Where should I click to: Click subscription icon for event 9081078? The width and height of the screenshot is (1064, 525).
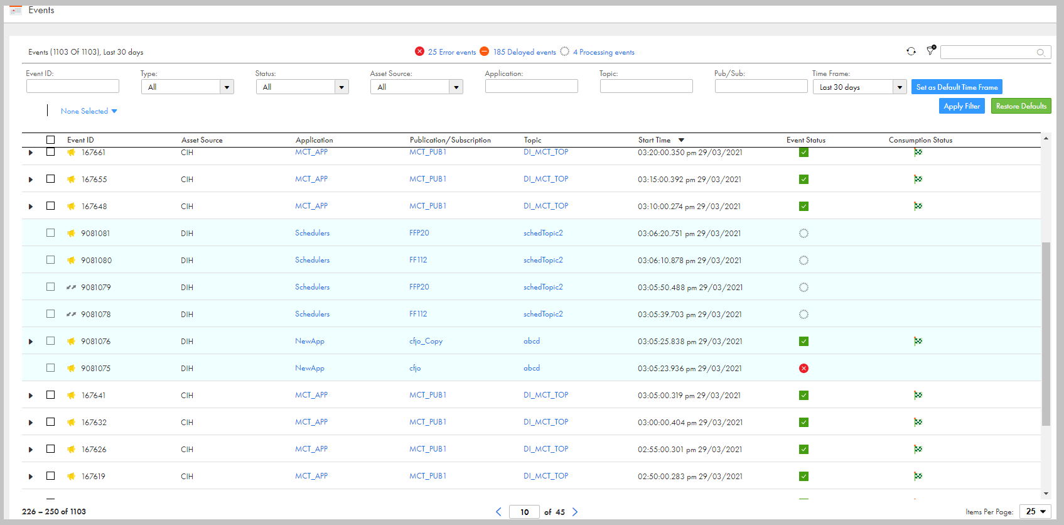[72, 314]
